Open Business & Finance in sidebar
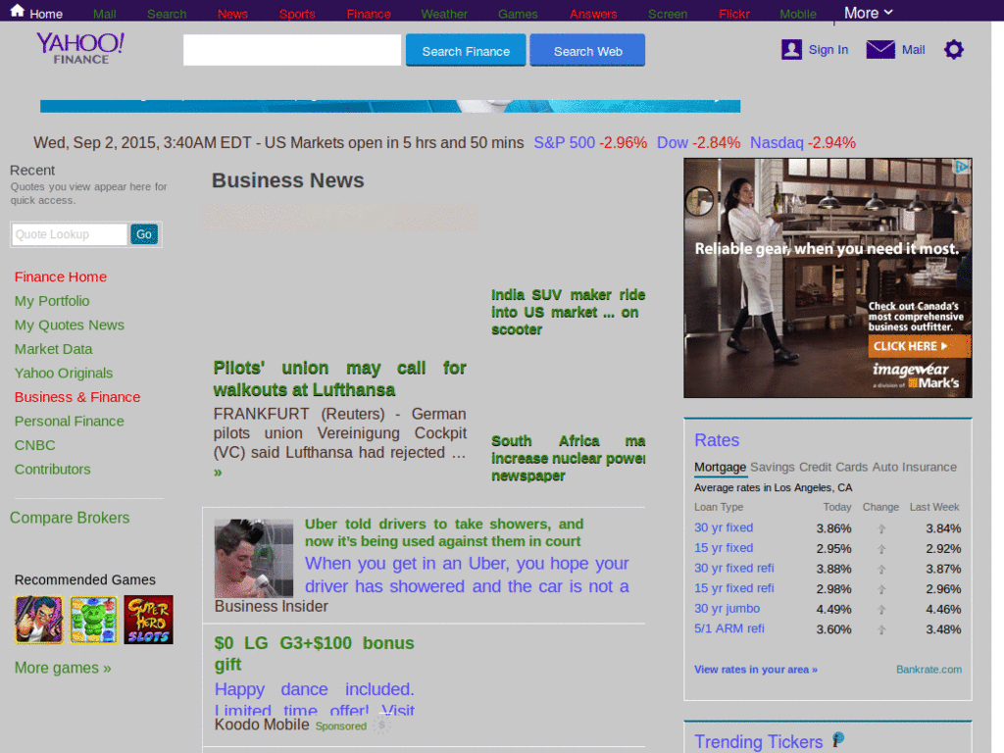The height and width of the screenshot is (753, 1004). point(77,397)
